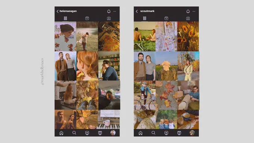Screen dimensions: 254x143
Task: Open woman among autumn trees post
Action: 188,66
